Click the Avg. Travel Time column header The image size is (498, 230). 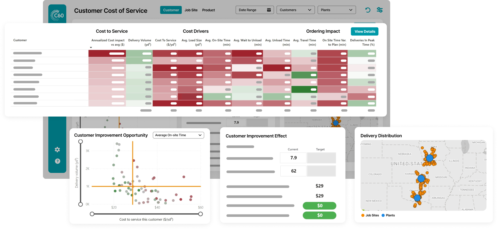[x=305, y=42]
